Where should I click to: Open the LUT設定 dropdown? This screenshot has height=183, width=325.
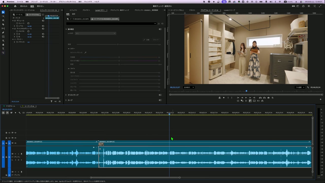coord(95,33)
